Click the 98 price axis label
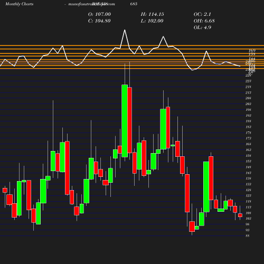The width and height of the screenshot is (264, 264). (x=248, y=224)
